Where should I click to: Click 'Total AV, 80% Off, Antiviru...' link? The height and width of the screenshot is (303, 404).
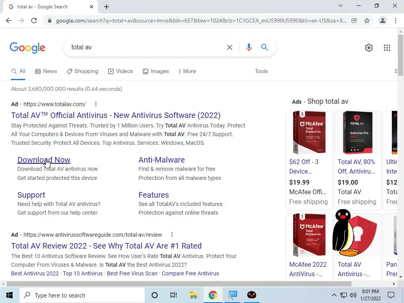[x=356, y=166]
